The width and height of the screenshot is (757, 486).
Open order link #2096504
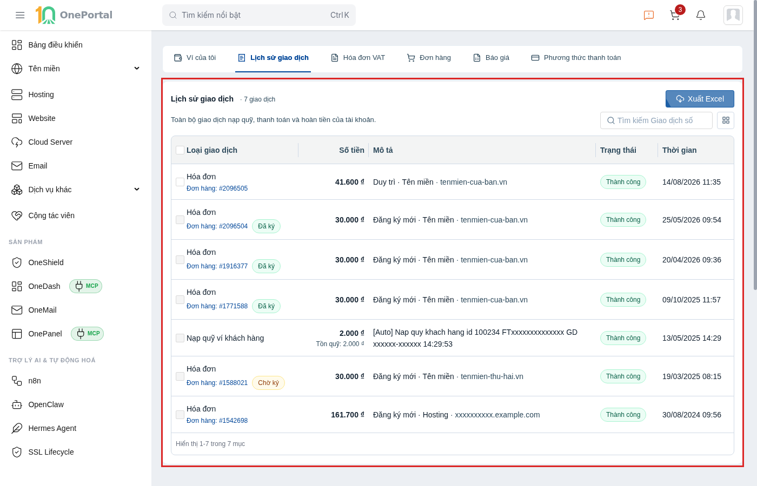tap(217, 226)
